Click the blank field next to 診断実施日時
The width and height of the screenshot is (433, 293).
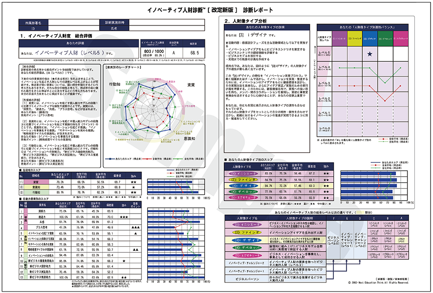(x=167, y=23)
